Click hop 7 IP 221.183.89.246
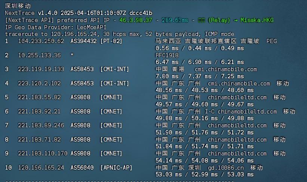The image size is (307, 182). coord(41,125)
